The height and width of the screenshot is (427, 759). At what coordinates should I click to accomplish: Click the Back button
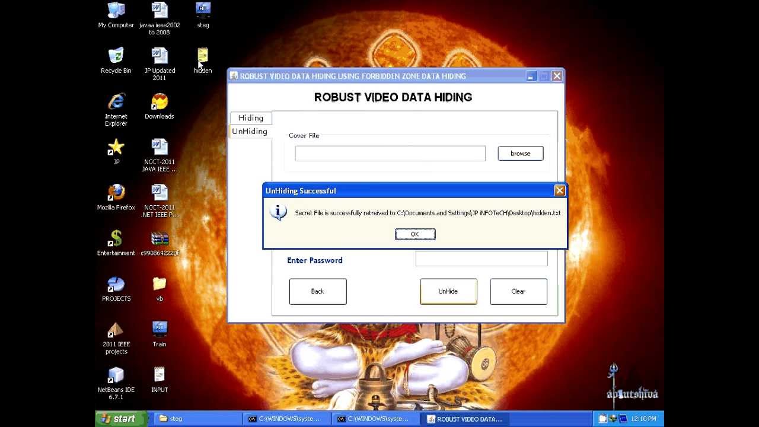(x=318, y=292)
